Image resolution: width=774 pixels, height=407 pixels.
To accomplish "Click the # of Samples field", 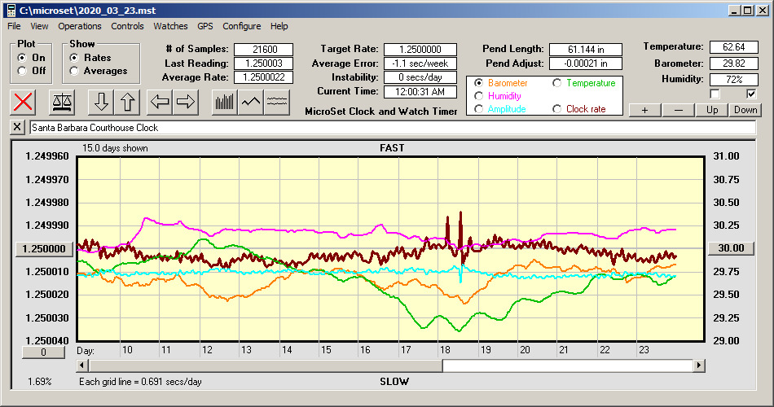I will tap(264, 50).
